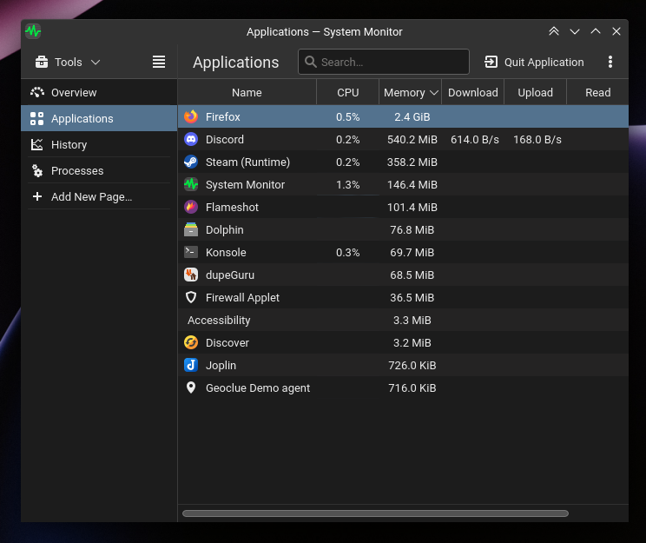646x543 pixels.
Task: Click the History chart icon
Action: point(37,145)
